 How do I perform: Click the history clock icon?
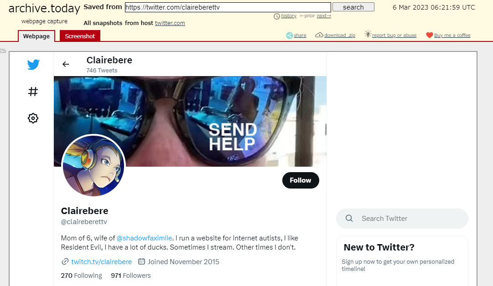coord(277,16)
